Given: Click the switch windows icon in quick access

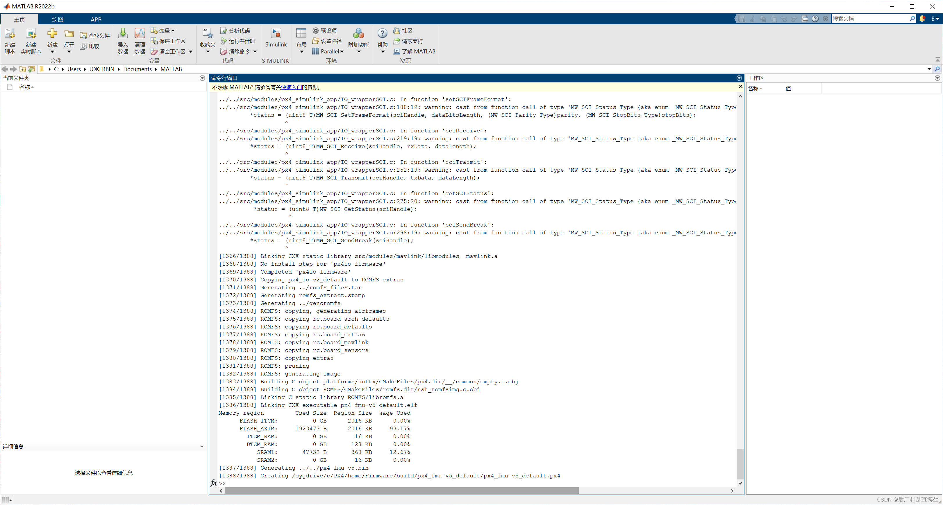Looking at the screenshot, I should point(805,19).
